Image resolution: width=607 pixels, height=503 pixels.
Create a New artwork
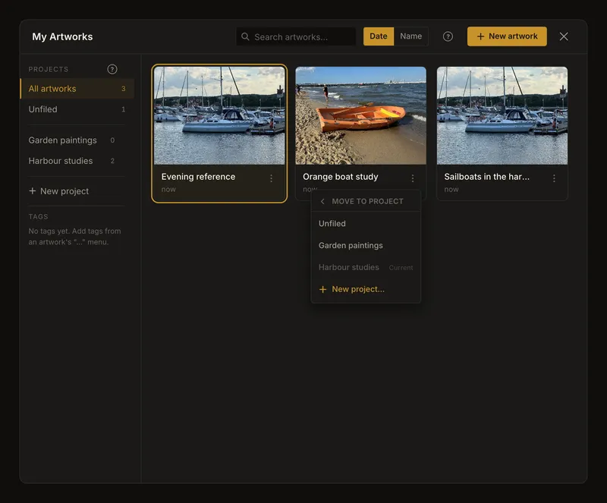(507, 36)
